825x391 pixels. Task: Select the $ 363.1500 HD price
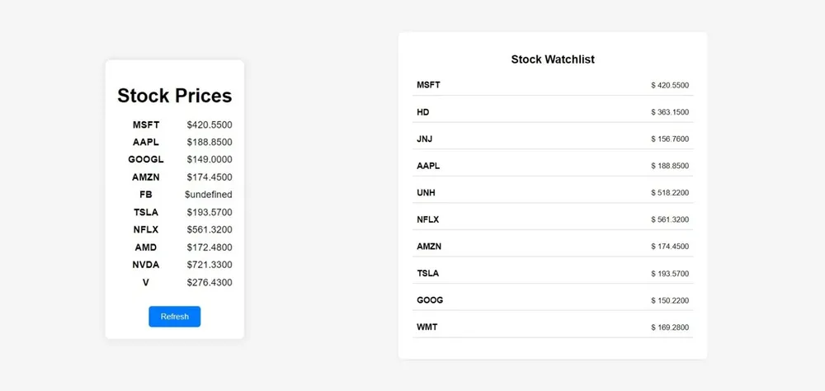click(x=670, y=112)
